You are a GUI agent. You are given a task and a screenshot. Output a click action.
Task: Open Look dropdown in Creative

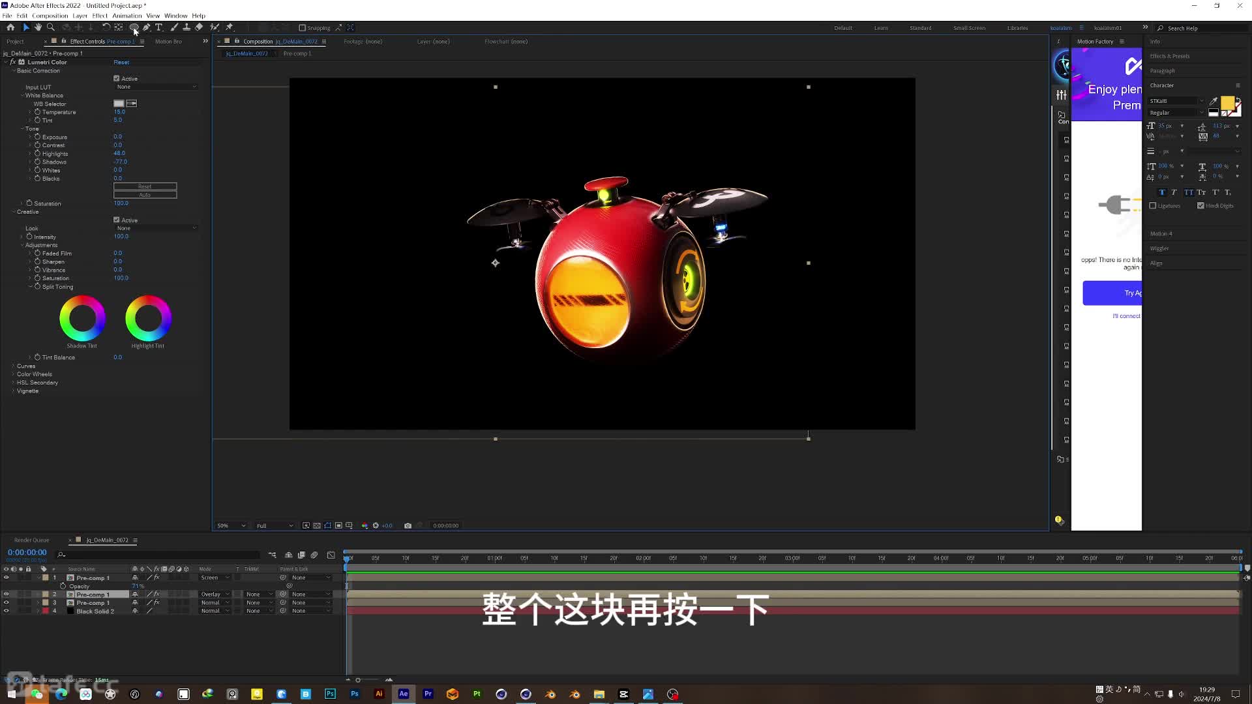pyautogui.click(x=156, y=228)
